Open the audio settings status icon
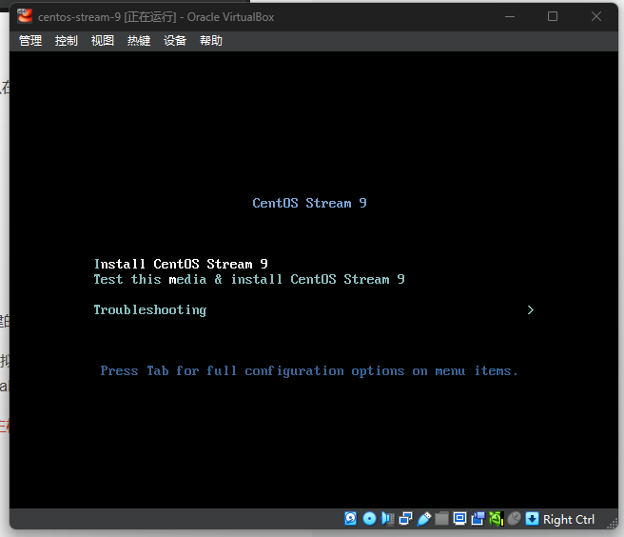 (387, 519)
